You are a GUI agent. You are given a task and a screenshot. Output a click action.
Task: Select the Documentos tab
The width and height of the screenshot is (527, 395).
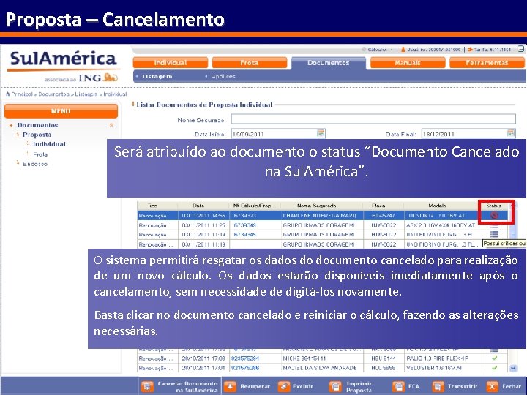coord(329,63)
